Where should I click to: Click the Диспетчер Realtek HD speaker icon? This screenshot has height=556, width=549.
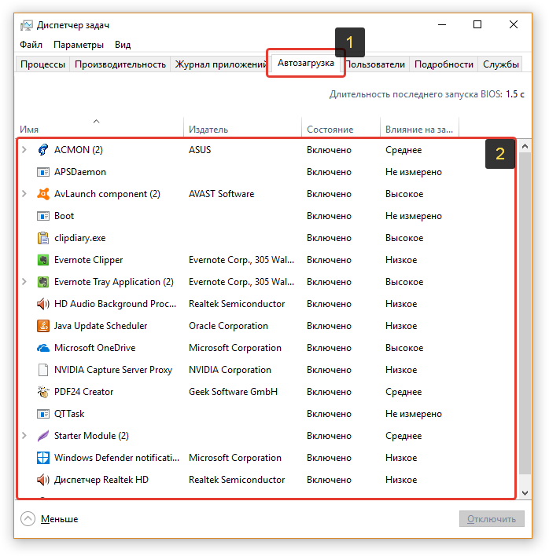click(x=43, y=480)
